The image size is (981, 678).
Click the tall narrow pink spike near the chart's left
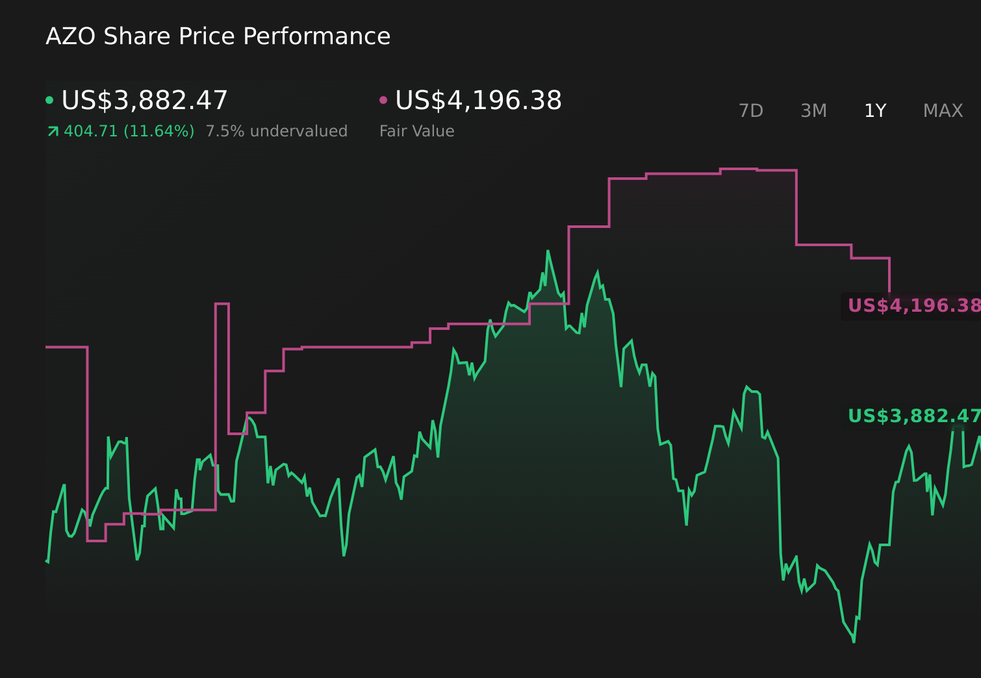pyautogui.click(x=222, y=304)
